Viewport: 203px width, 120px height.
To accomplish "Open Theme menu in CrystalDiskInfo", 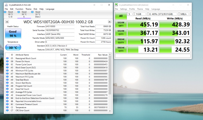I will pyautogui.click(x=28, y=9).
